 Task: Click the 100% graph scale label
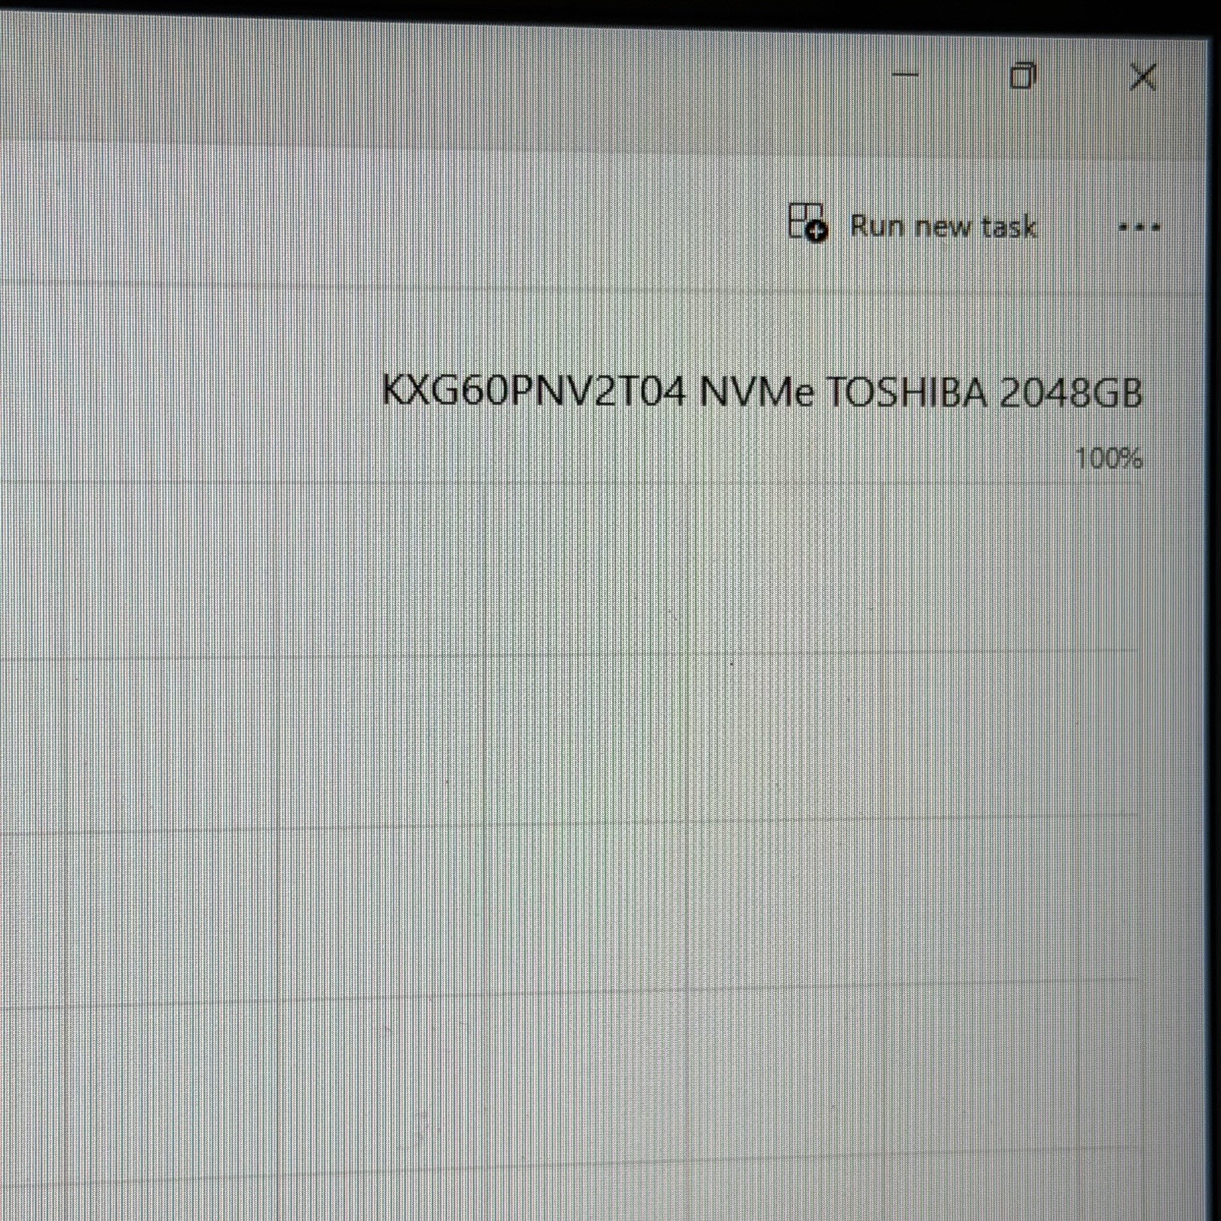(x=1108, y=459)
